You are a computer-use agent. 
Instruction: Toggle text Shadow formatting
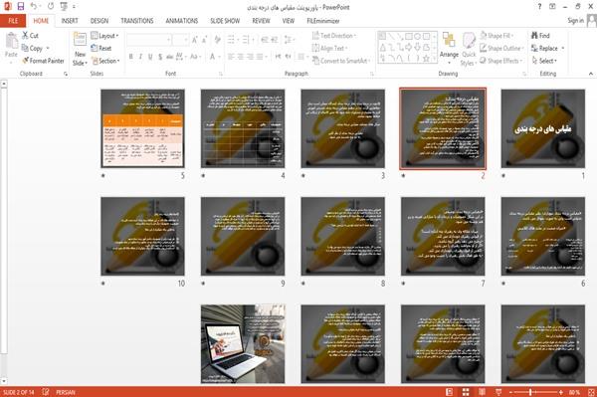tap(160, 57)
